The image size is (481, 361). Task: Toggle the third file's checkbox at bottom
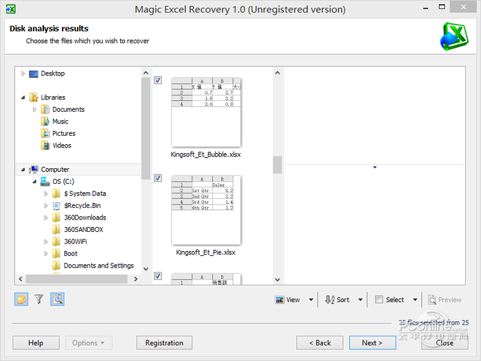click(x=158, y=276)
